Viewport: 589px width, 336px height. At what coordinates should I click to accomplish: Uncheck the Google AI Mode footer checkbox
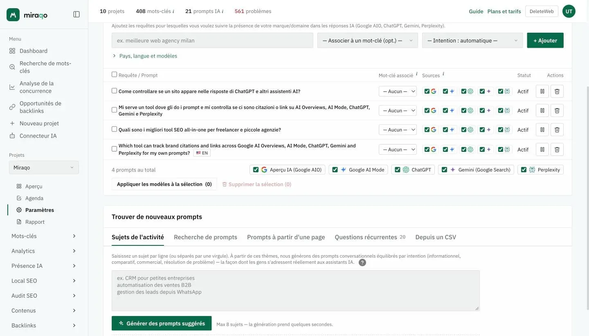[x=335, y=170]
